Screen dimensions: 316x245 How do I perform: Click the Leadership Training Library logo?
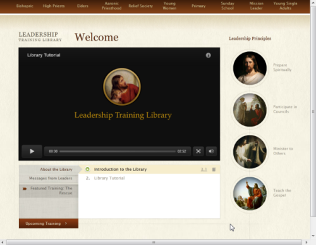[40, 37]
